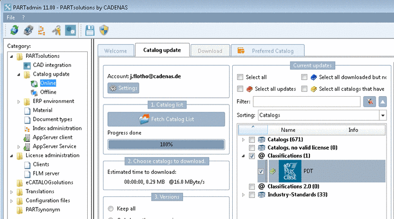Expand the AppServer Service node
Image resolution: width=394 pixels, height=219 pixels.
click(18, 147)
